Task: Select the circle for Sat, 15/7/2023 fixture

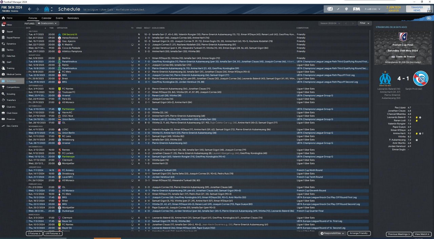Action: point(27,41)
